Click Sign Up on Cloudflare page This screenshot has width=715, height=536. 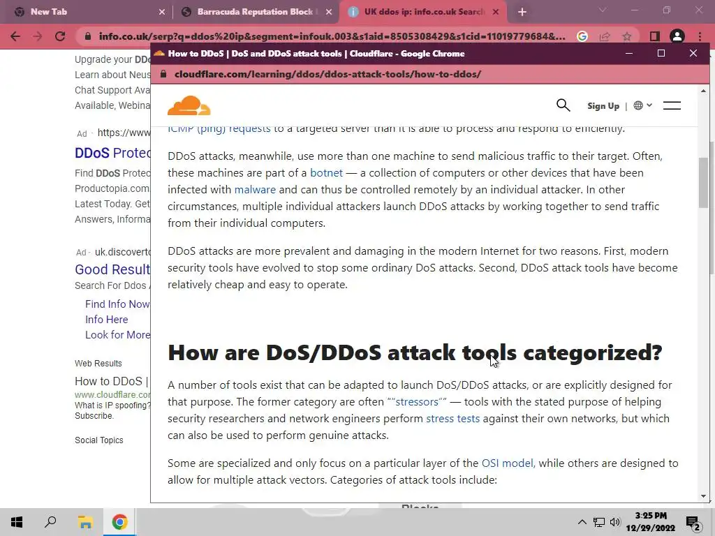click(603, 106)
